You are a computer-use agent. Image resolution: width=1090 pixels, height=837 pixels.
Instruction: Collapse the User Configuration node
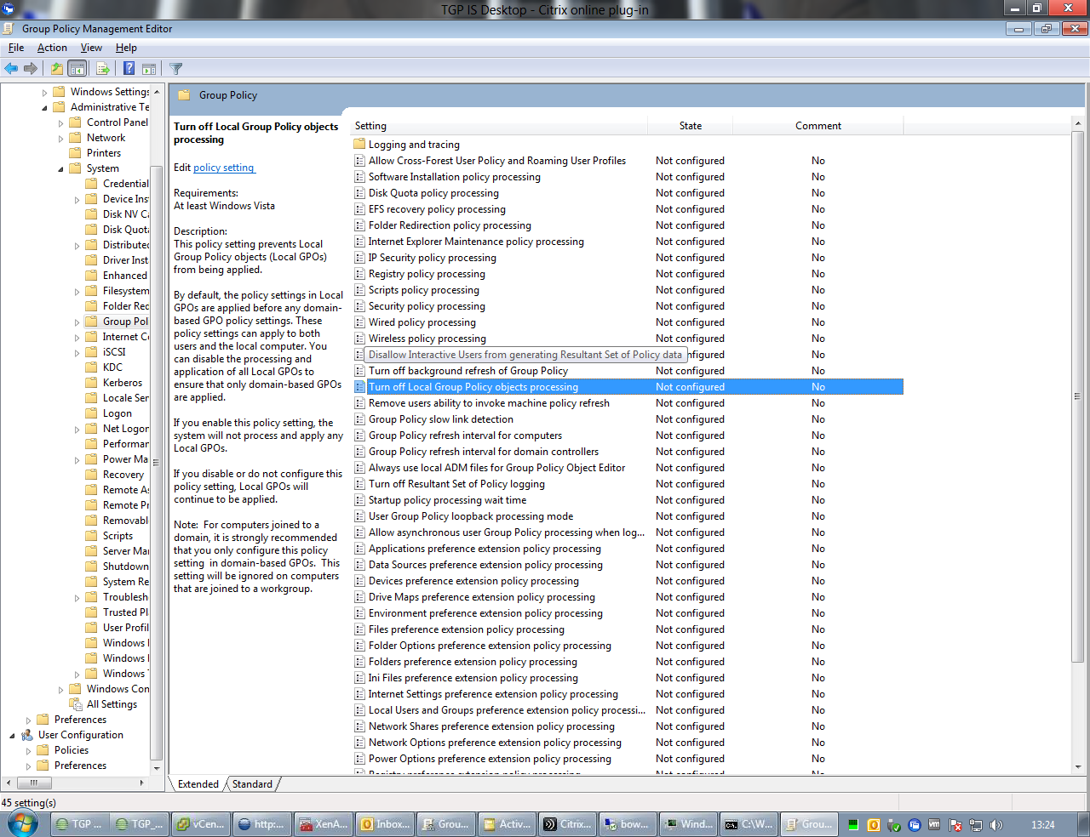12,736
